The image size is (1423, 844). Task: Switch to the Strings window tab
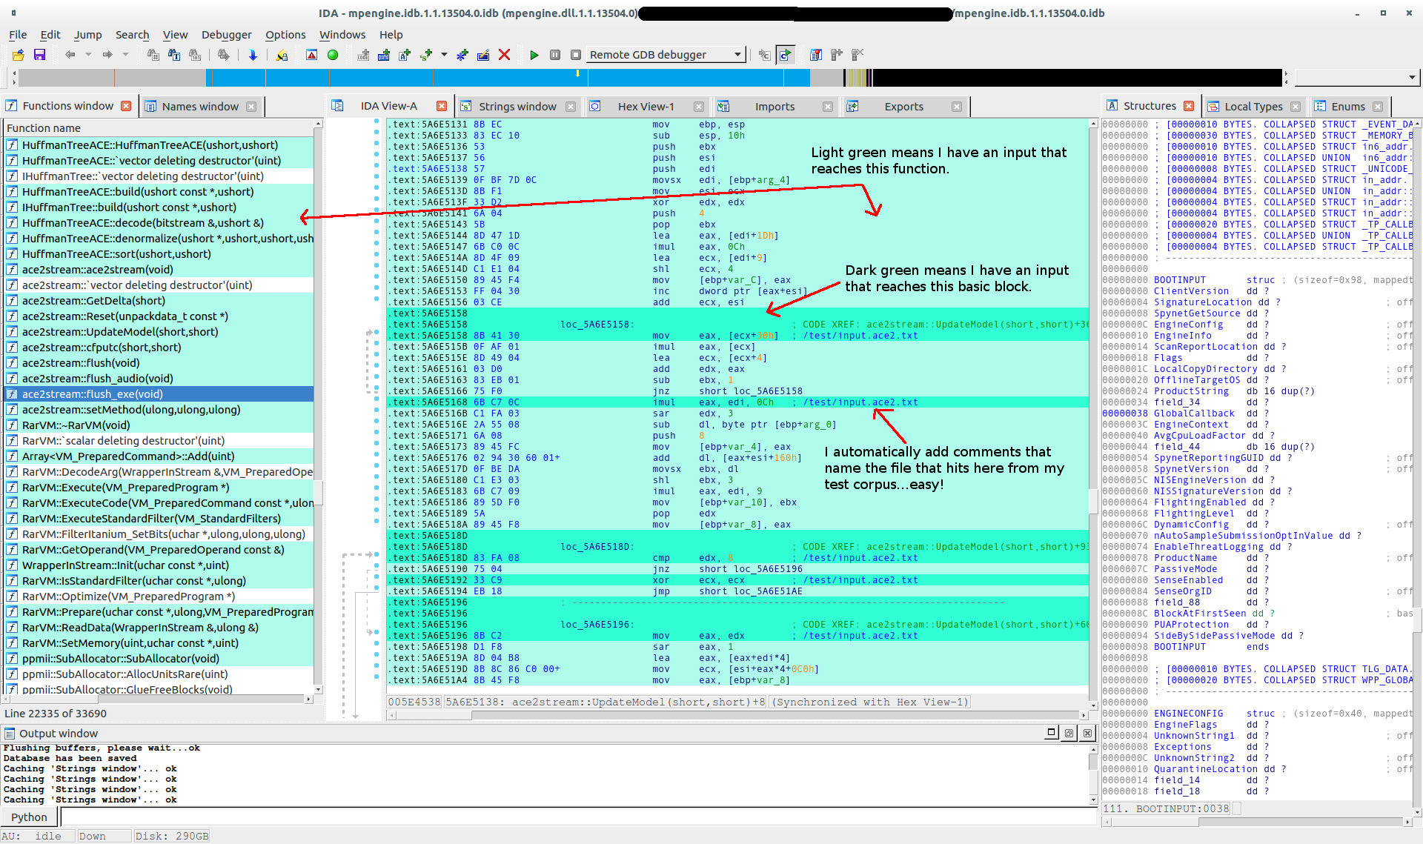coord(517,107)
